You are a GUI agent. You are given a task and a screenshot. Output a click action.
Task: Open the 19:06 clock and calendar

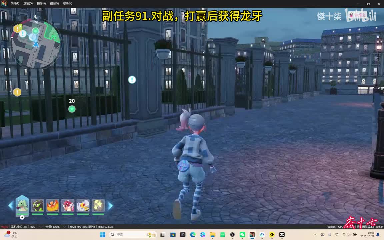click(x=367, y=235)
